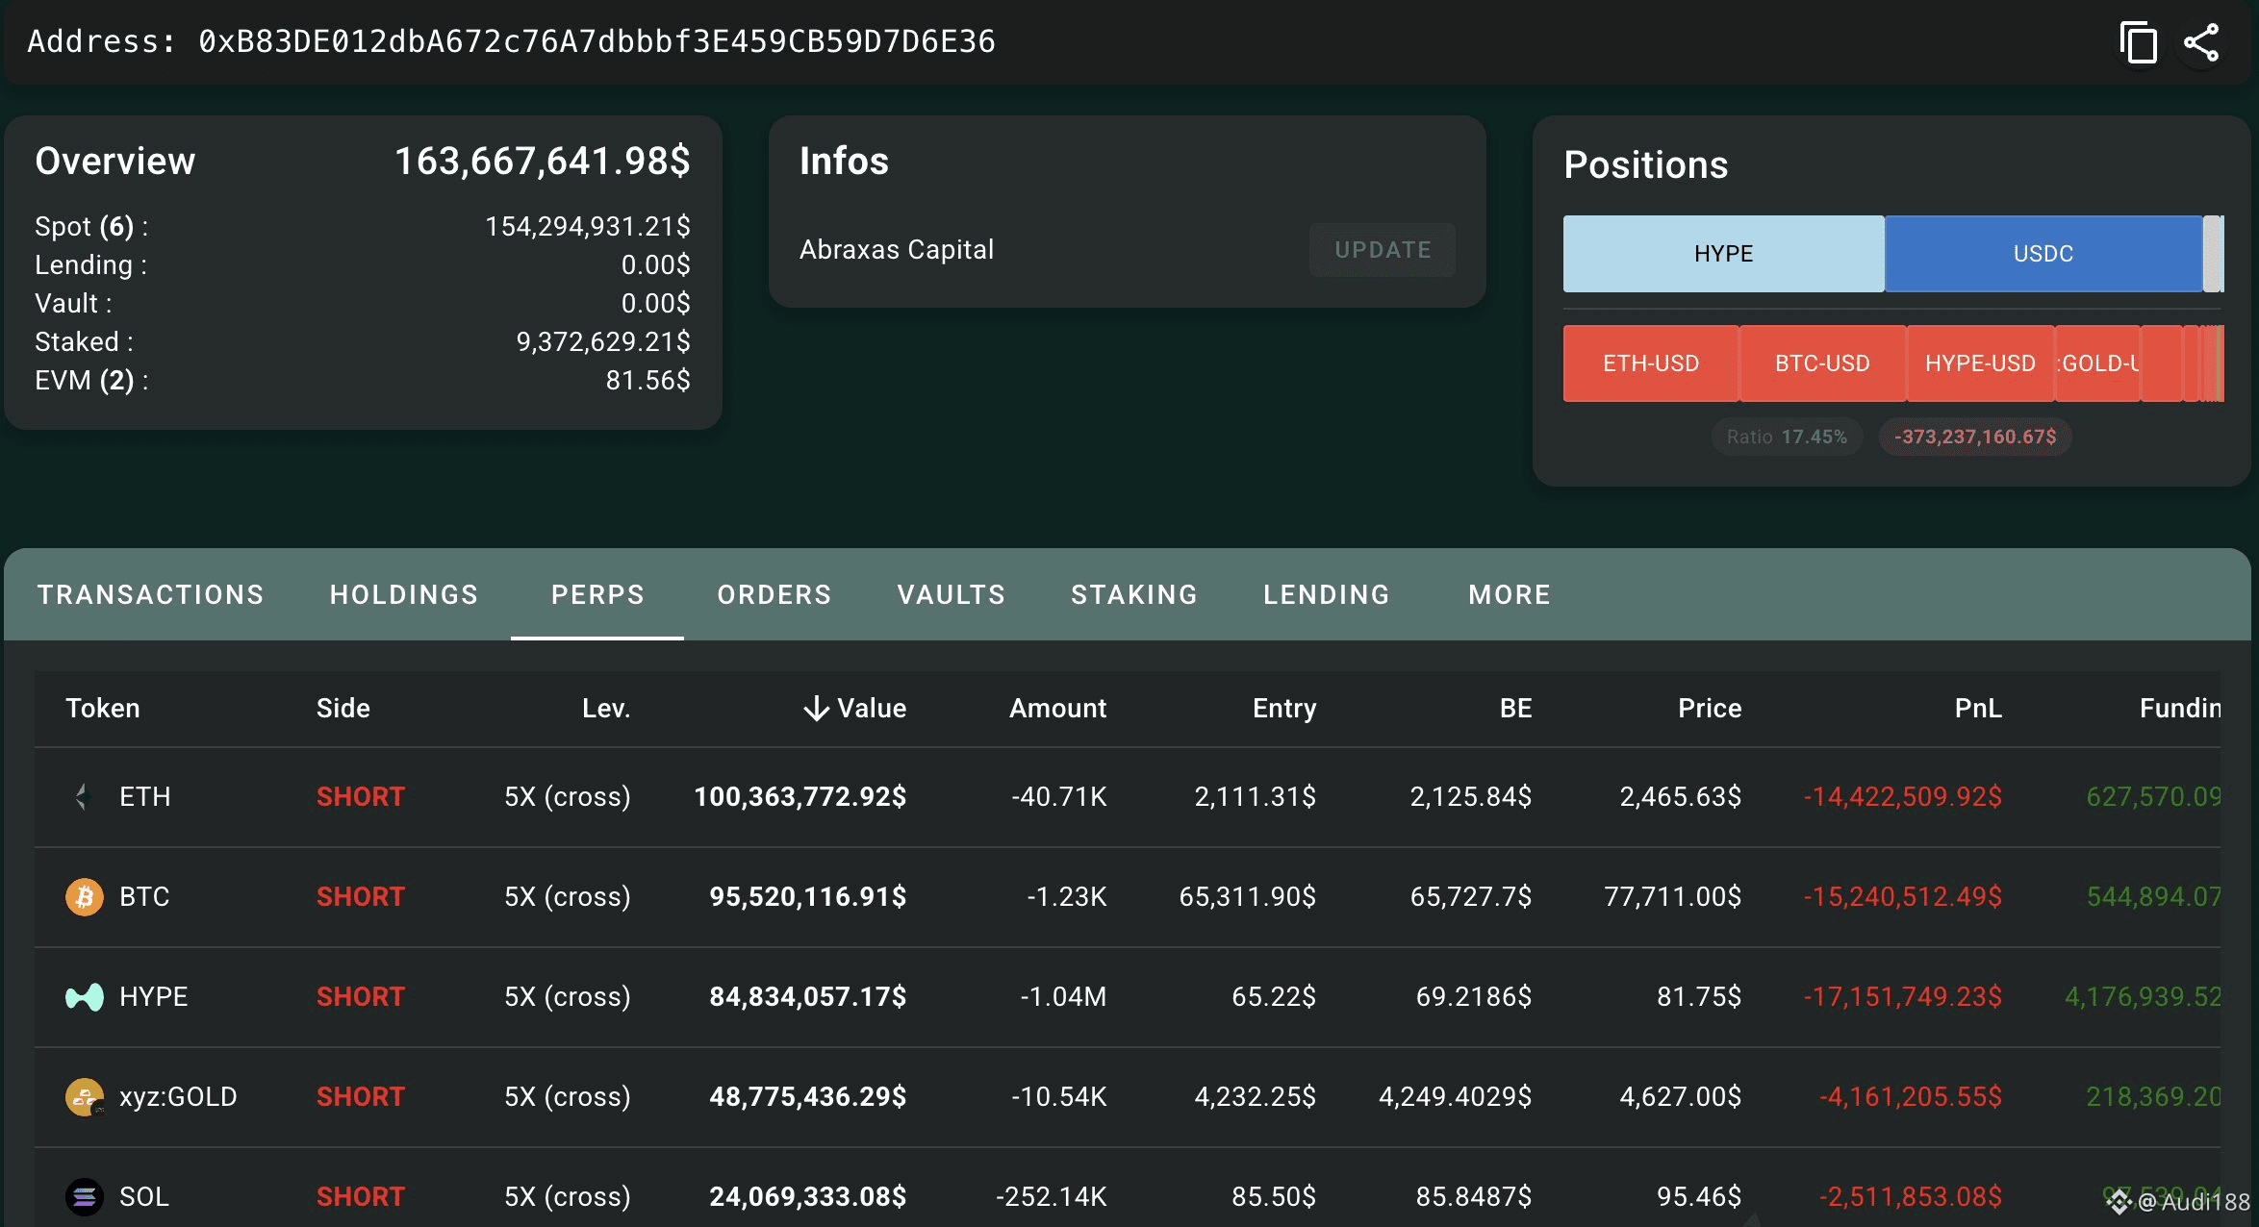2259x1227 pixels.
Task: Open the VAULTS tab
Action: click(x=952, y=594)
